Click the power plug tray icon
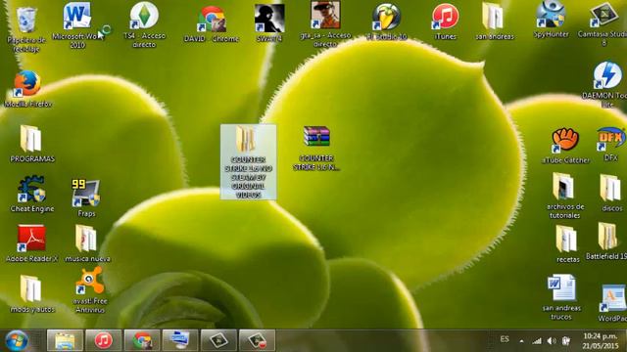Screen dimensions: 627x352 565,341
